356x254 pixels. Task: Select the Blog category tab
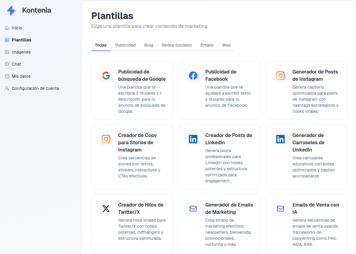149,45
